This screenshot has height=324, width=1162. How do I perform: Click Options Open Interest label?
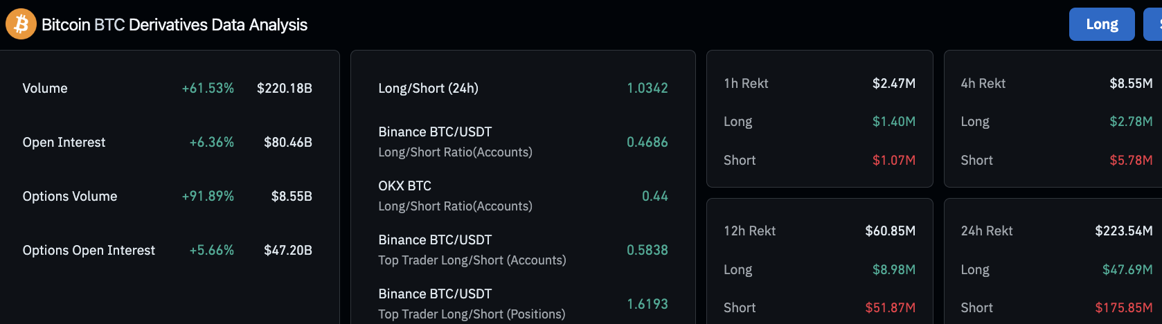[89, 250]
